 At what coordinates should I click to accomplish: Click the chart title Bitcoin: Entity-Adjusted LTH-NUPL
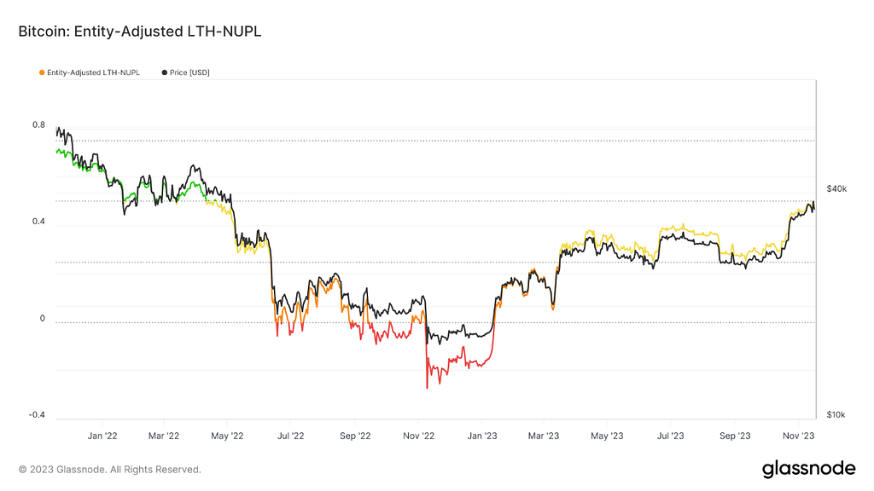tap(140, 32)
